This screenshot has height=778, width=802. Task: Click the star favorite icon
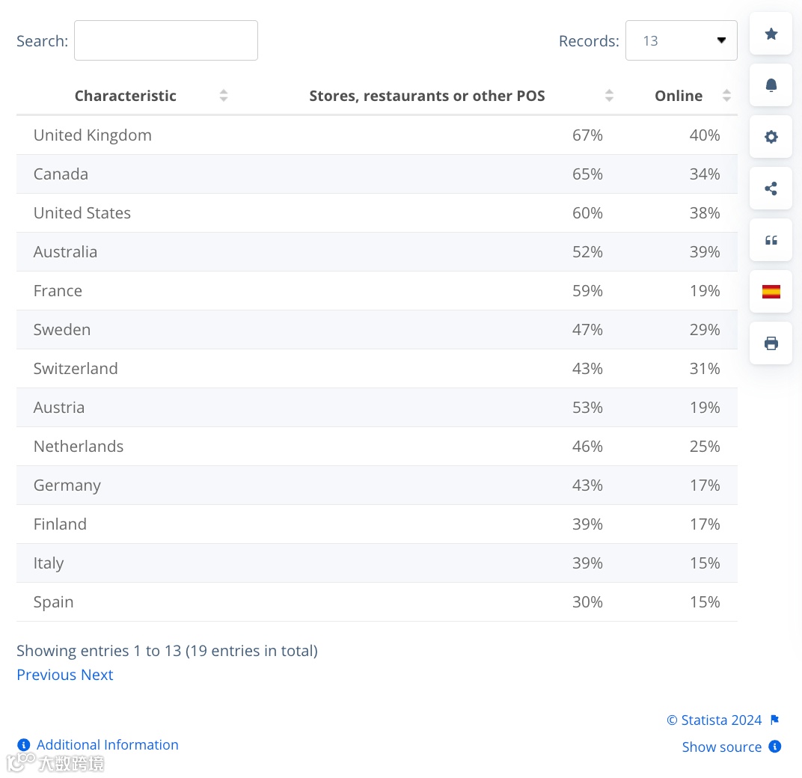tap(771, 34)
